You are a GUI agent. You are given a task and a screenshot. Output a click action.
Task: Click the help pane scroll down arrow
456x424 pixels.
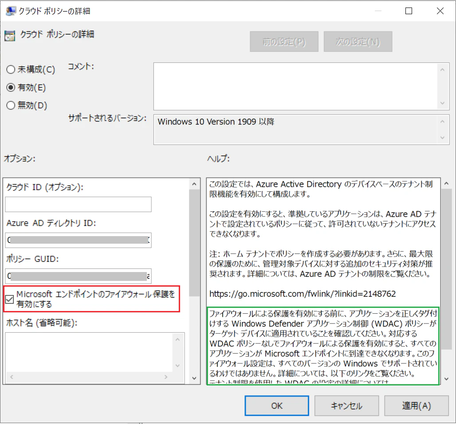pyautogui.click(x=446, y=379)
